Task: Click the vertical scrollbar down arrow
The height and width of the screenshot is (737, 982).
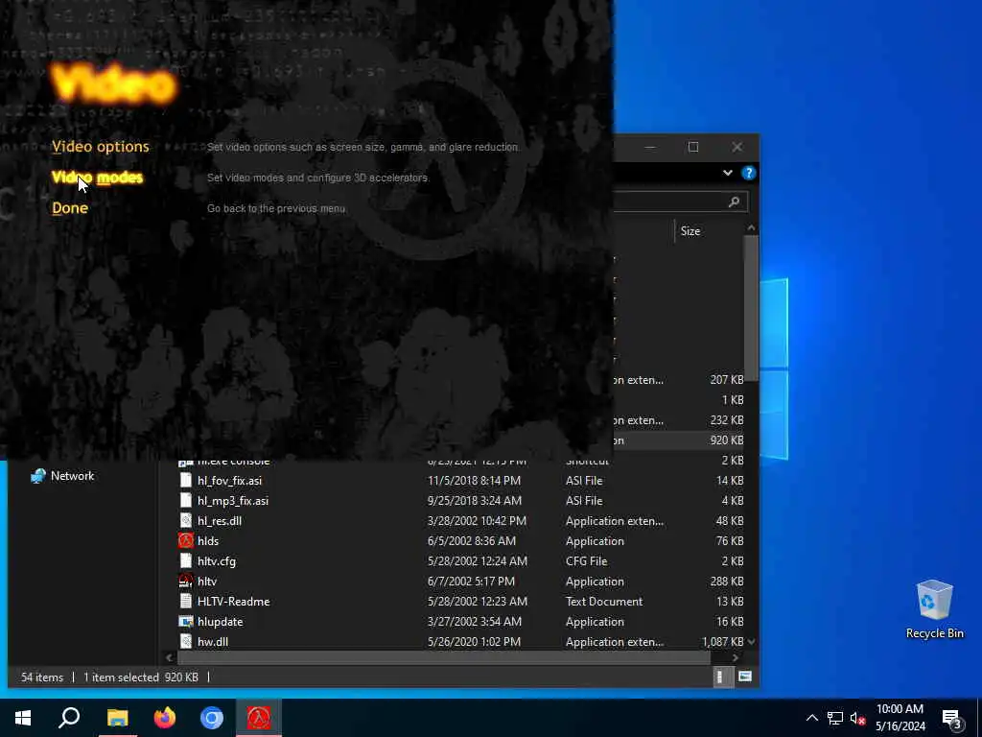Action: click(751, 642)
